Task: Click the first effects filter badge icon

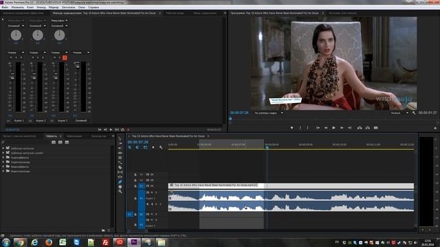Action: (54, 142)
